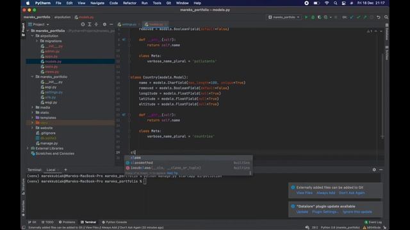Select the Python Console tool tab

[x=114, y=222]
